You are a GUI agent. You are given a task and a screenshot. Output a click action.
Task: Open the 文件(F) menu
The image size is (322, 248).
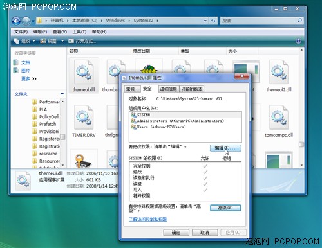(21, 32)
